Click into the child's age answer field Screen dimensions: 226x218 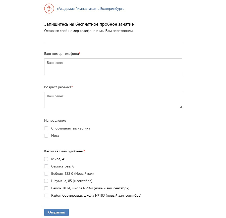tap(113, 100)
